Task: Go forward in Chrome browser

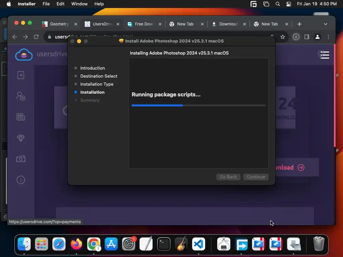Action: point(25,37)
